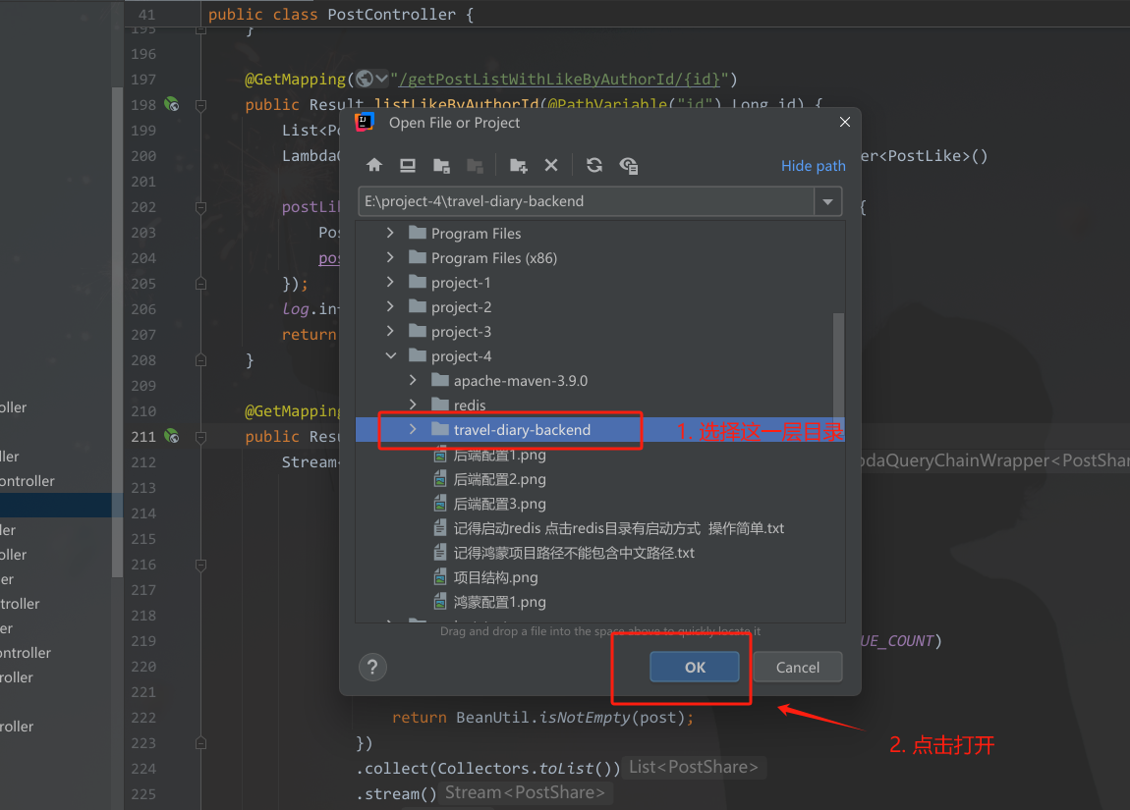Delete selected item with X icon
Screen dimensions: 1130x810
click(551, 165)
